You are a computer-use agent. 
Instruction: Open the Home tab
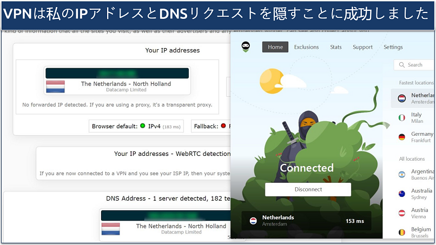[275, 47]
